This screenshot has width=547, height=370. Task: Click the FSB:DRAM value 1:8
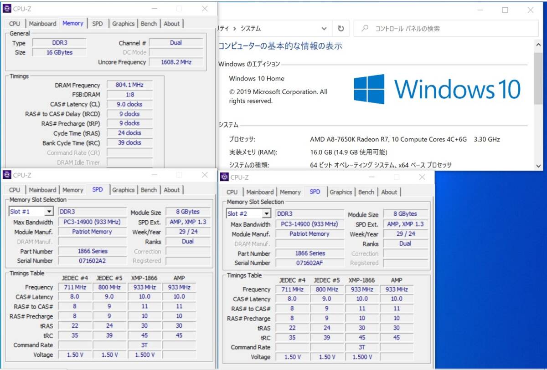click(130, 95)
